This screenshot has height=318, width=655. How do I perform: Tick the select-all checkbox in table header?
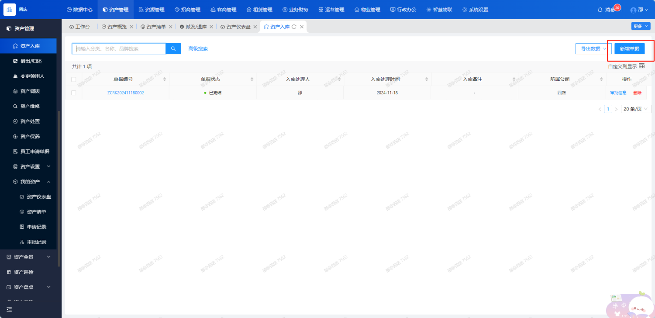tap(73, 79)
